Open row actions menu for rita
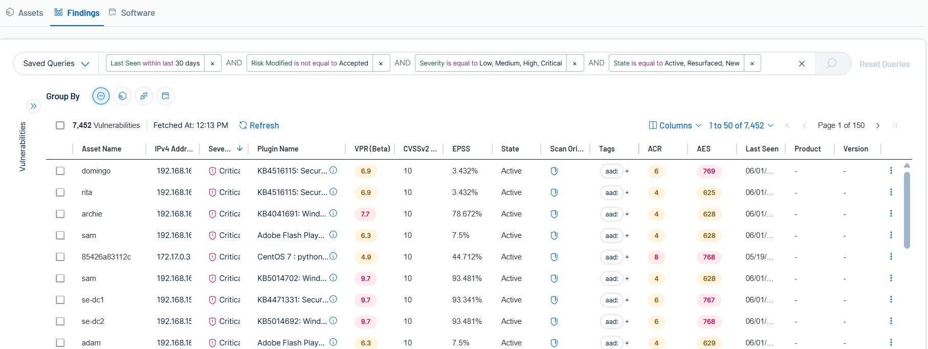The width and height of the screenshot is (928, 349). click(x=891, y=192)
